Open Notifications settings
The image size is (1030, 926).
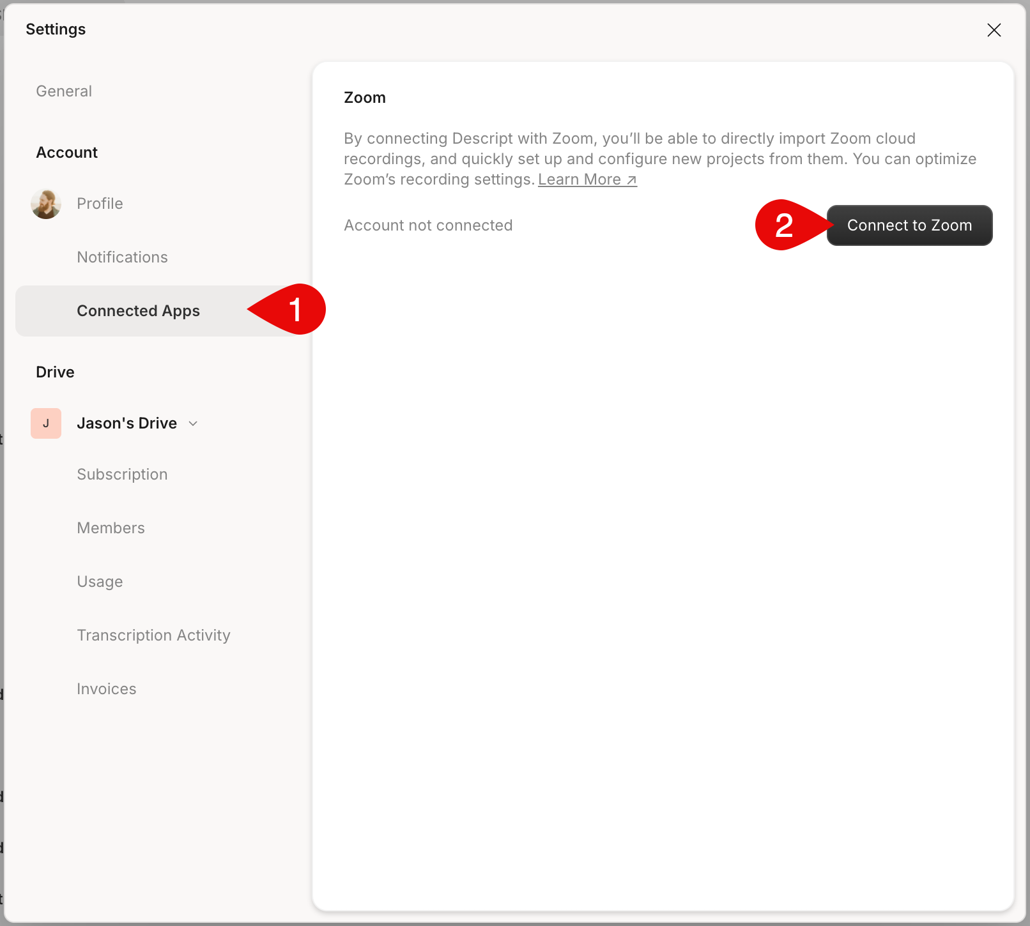coord(122,257)
